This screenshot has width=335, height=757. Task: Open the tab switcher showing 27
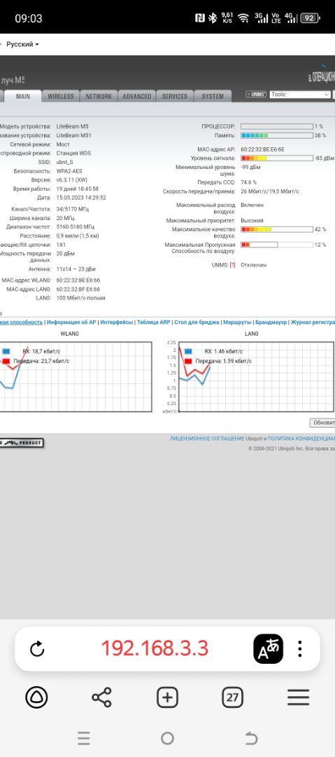(232, 697)
